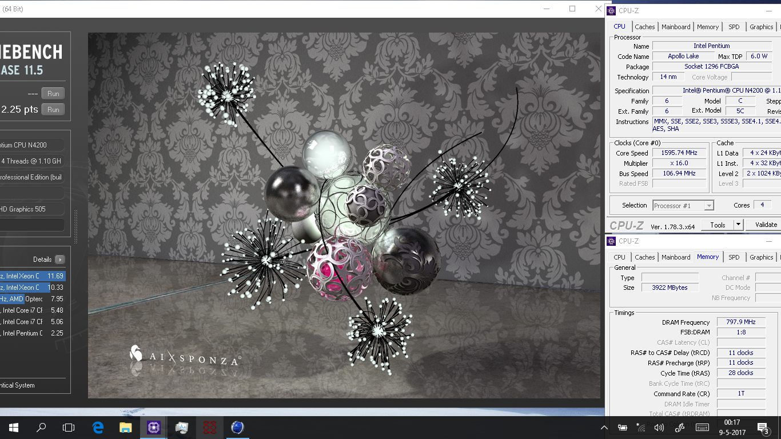Select the Intel Core i7 entry scoring 5.06
The width and height of the screenshot is (781, 439).
click(33, 322)
